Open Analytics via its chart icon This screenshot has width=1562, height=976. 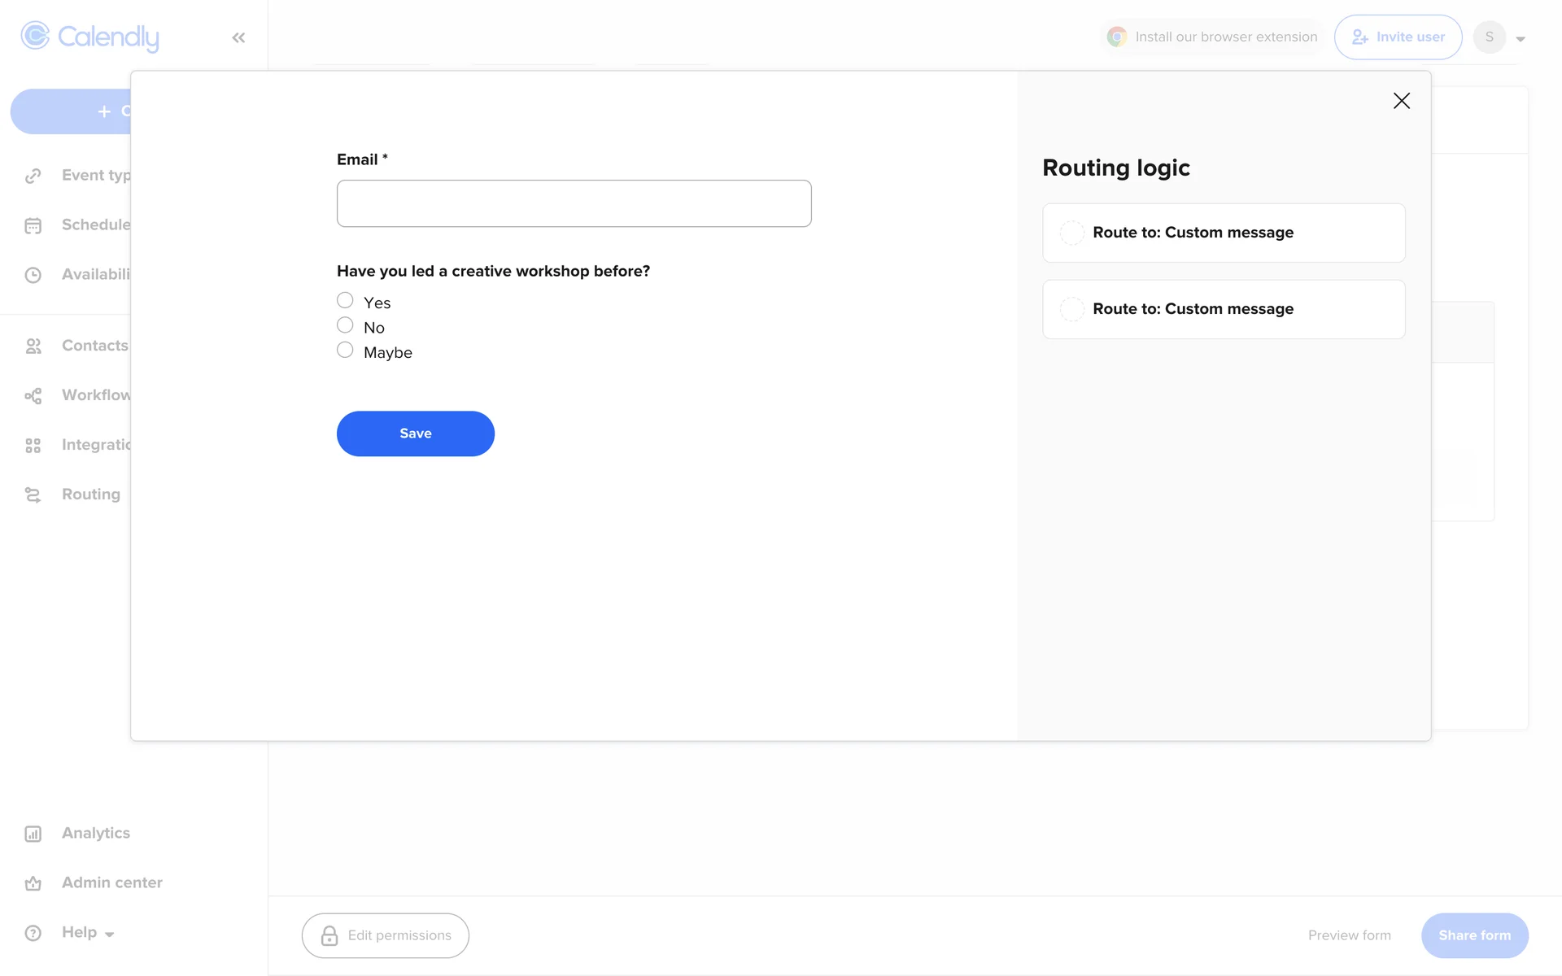(33, 834)
